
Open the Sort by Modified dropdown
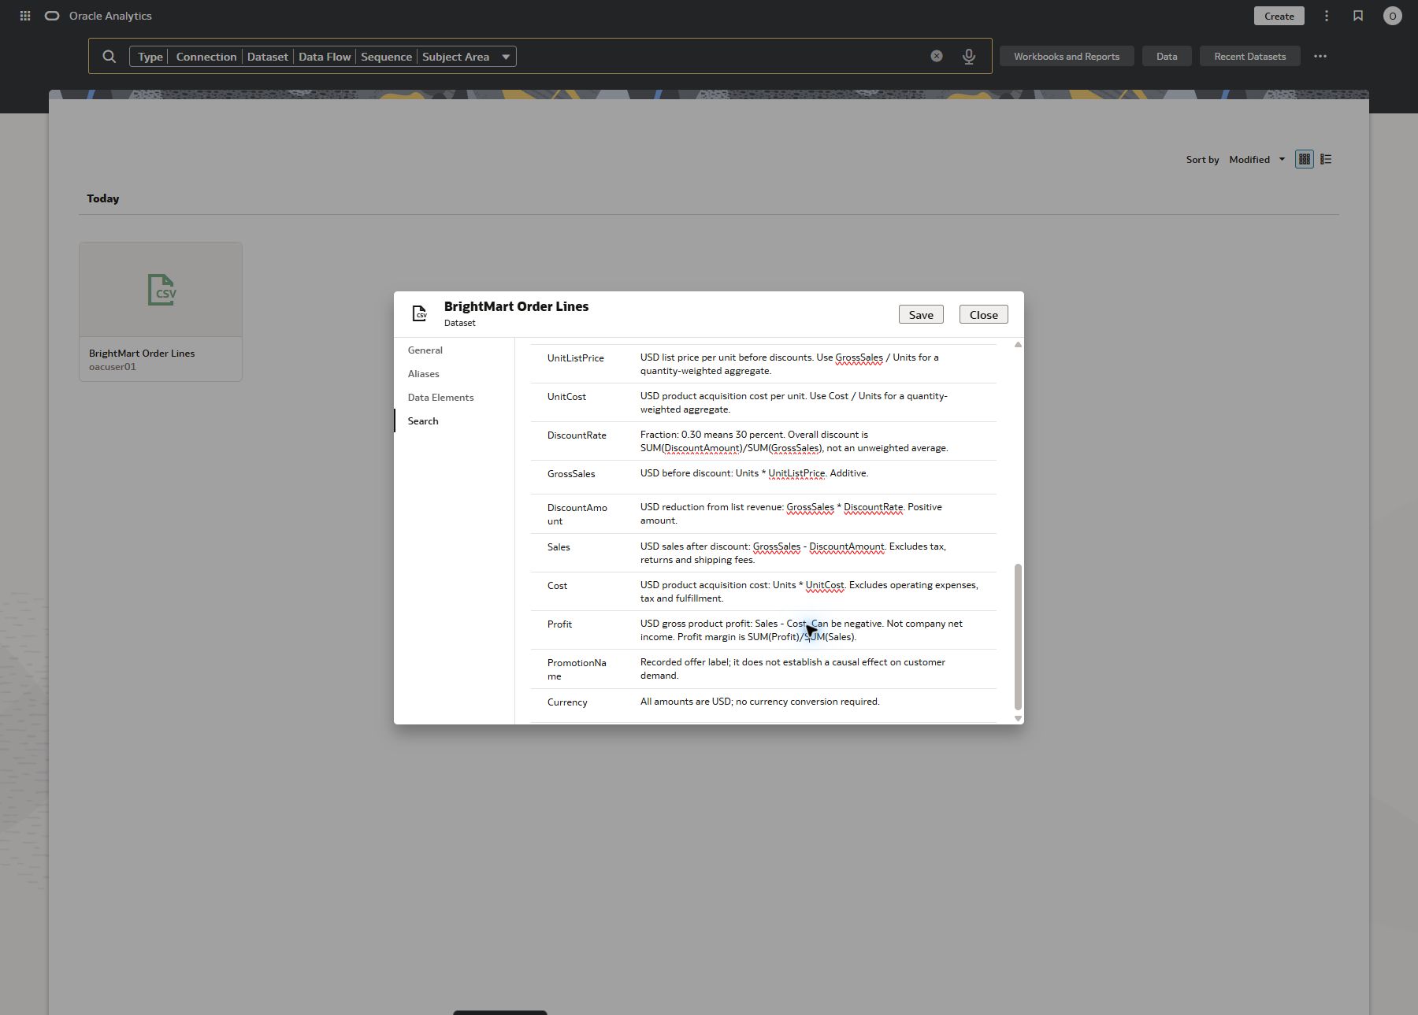(x=1257, y=159)
